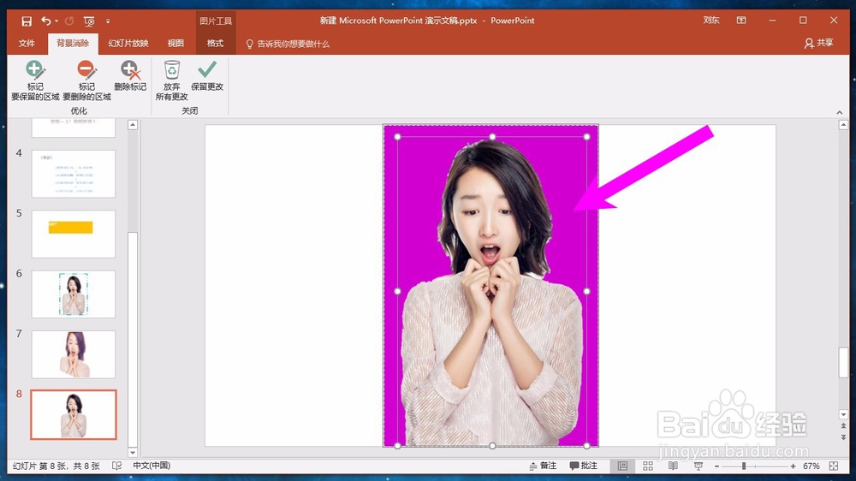Click 幻灯片 第 8 张 status text
The width and height of the screenshot is (856, 481).
56,466
